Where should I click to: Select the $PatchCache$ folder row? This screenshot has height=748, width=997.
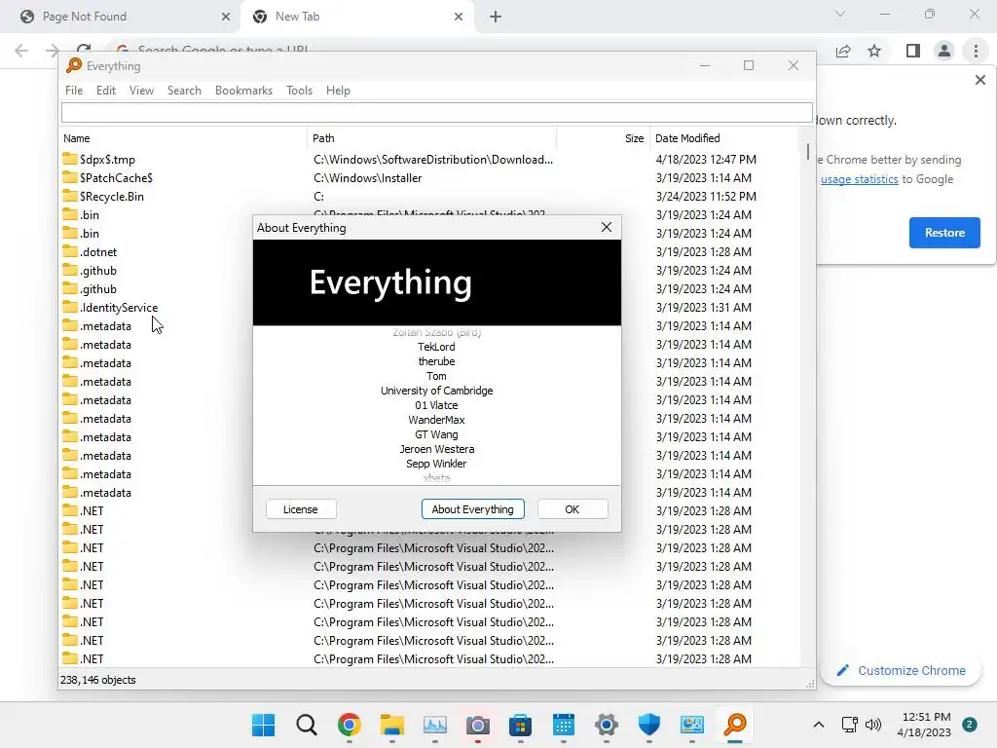(x=429, y=178)
